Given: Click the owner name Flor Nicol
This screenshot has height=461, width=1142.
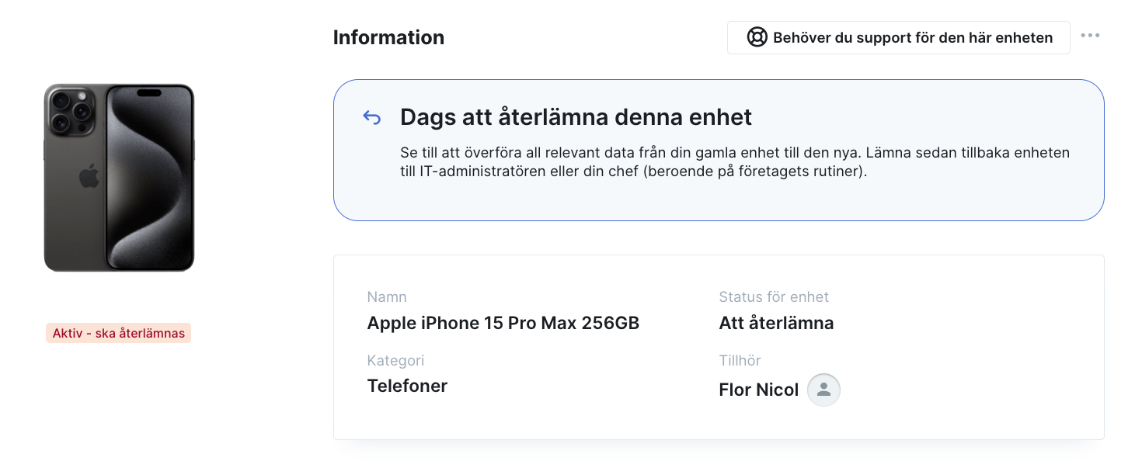Looking at the screenshot, I should (x=758, y=390).
